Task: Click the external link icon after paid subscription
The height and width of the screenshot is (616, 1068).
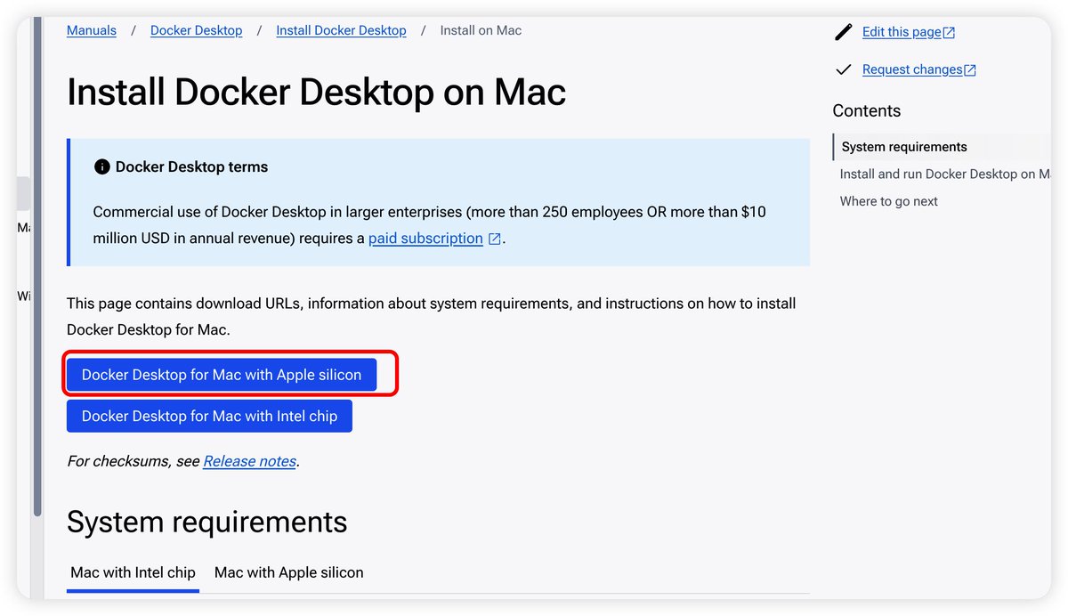Action: [495, 239]
